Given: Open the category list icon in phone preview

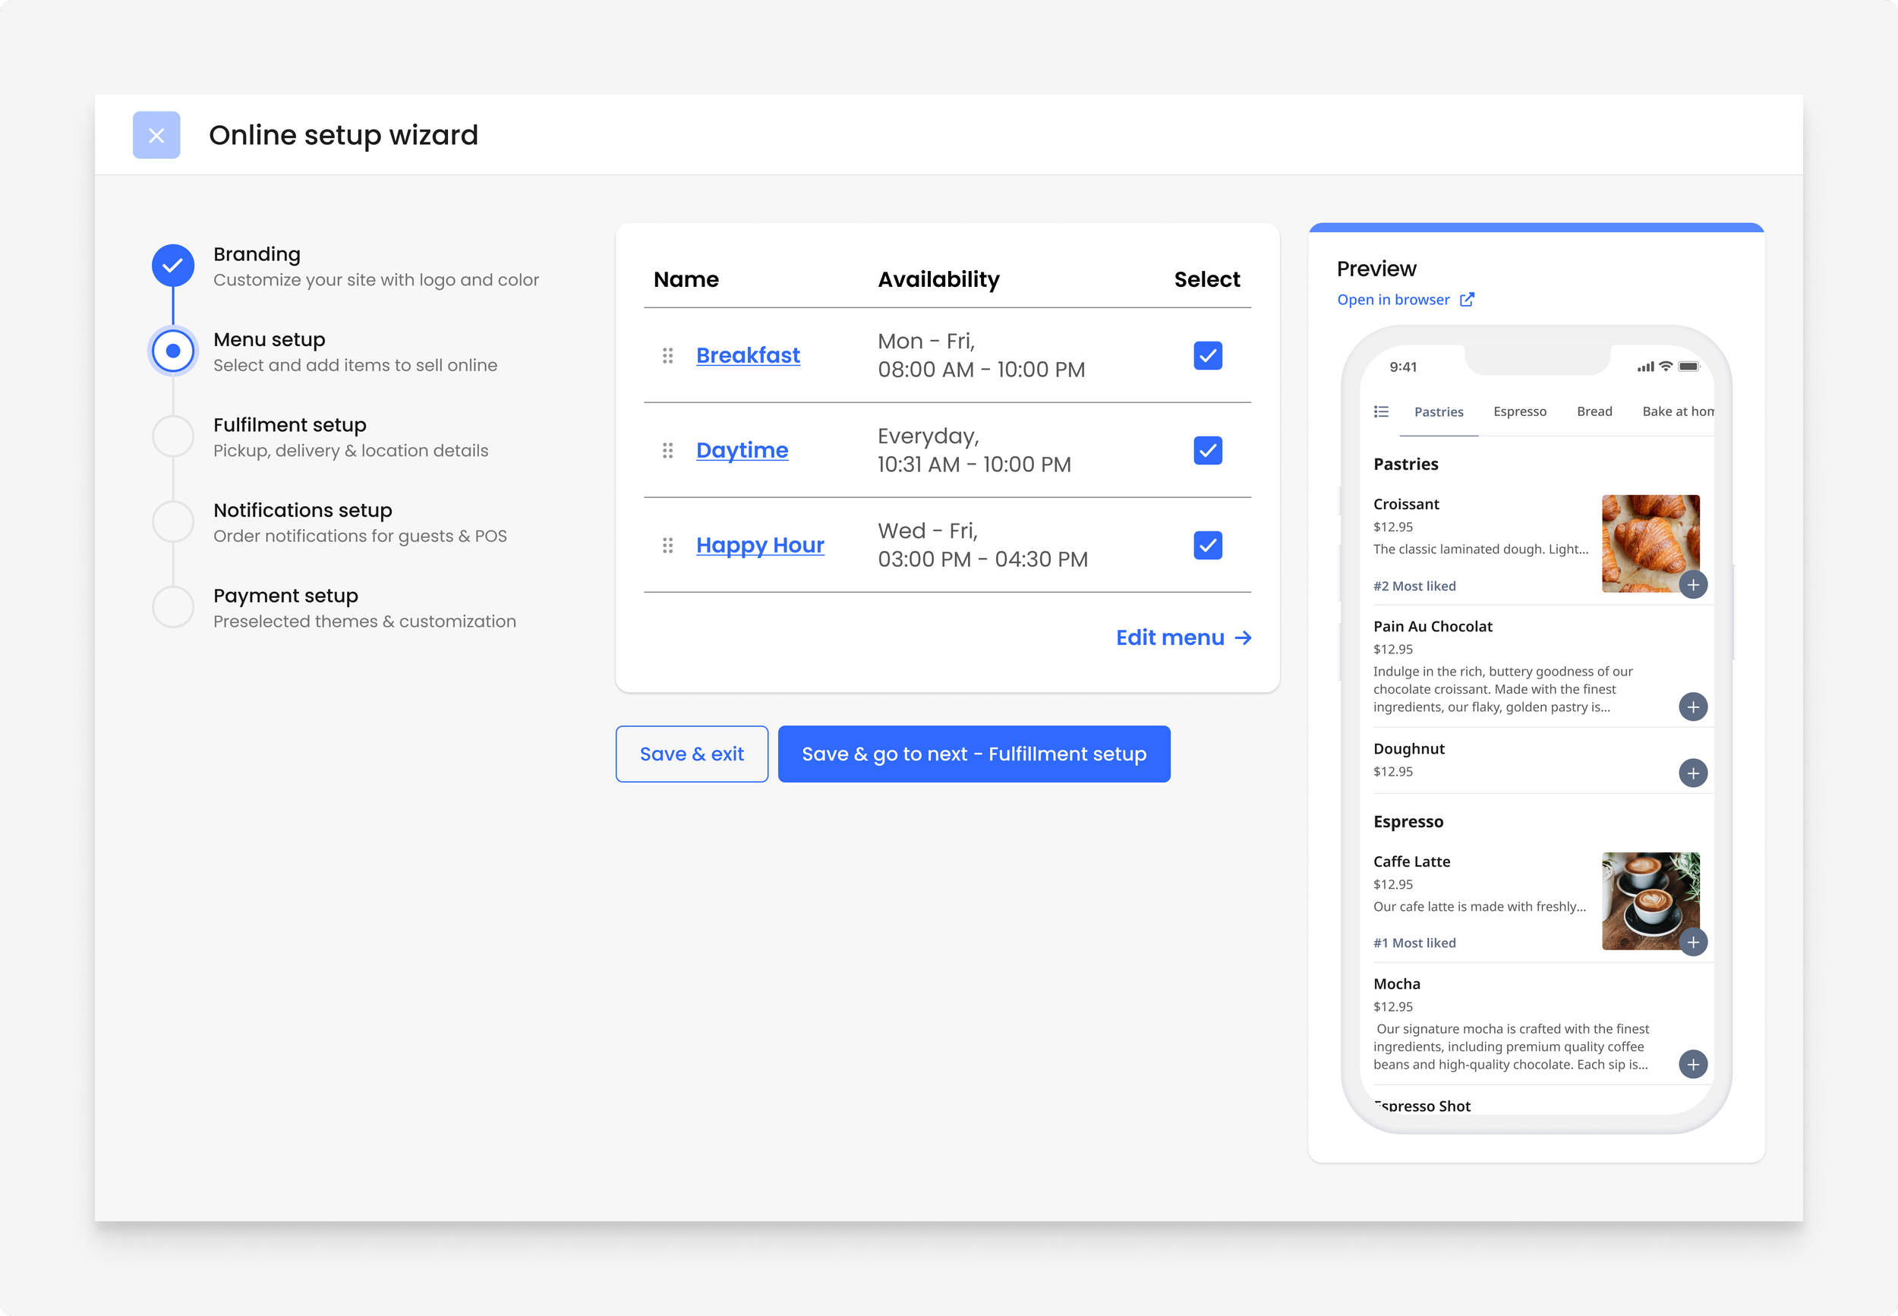Looking at the screenshot, I should 1381,411.
